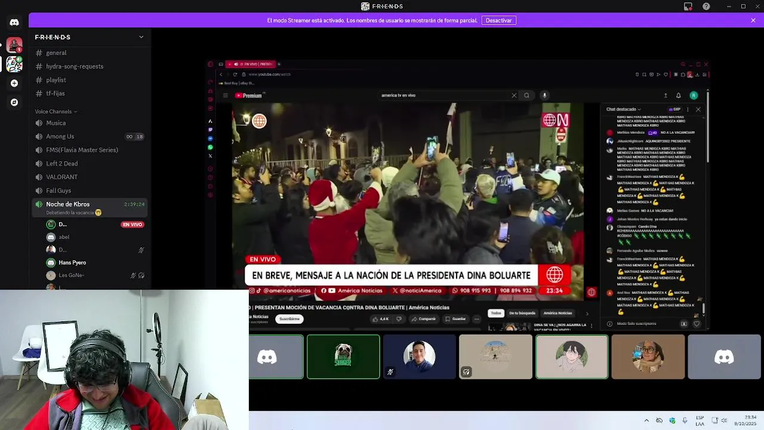Open YouTube hamburger guide menu in stream
The width and height of the screenshot is (764, 430).
point(225,96)
